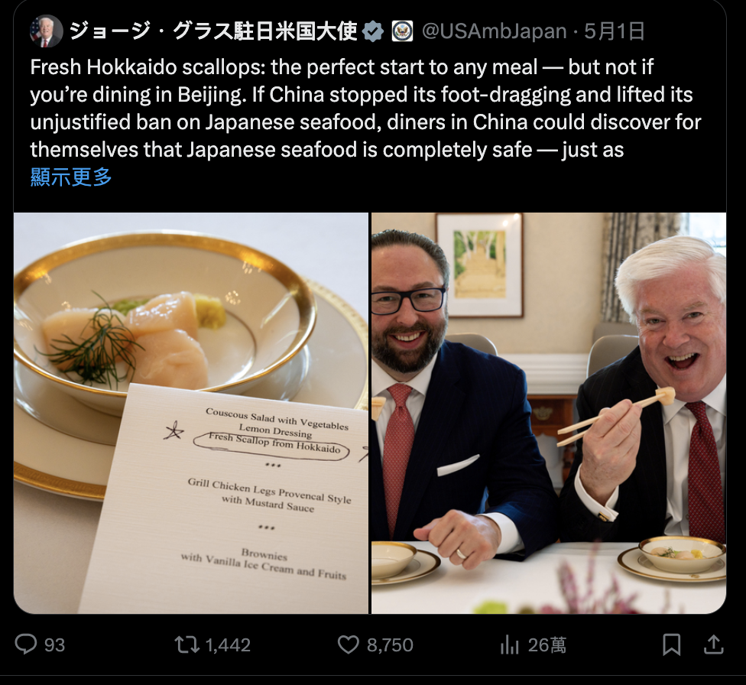Click the 26萬 views count
This screenshot has width=746, height=685.
click(547, 645)
